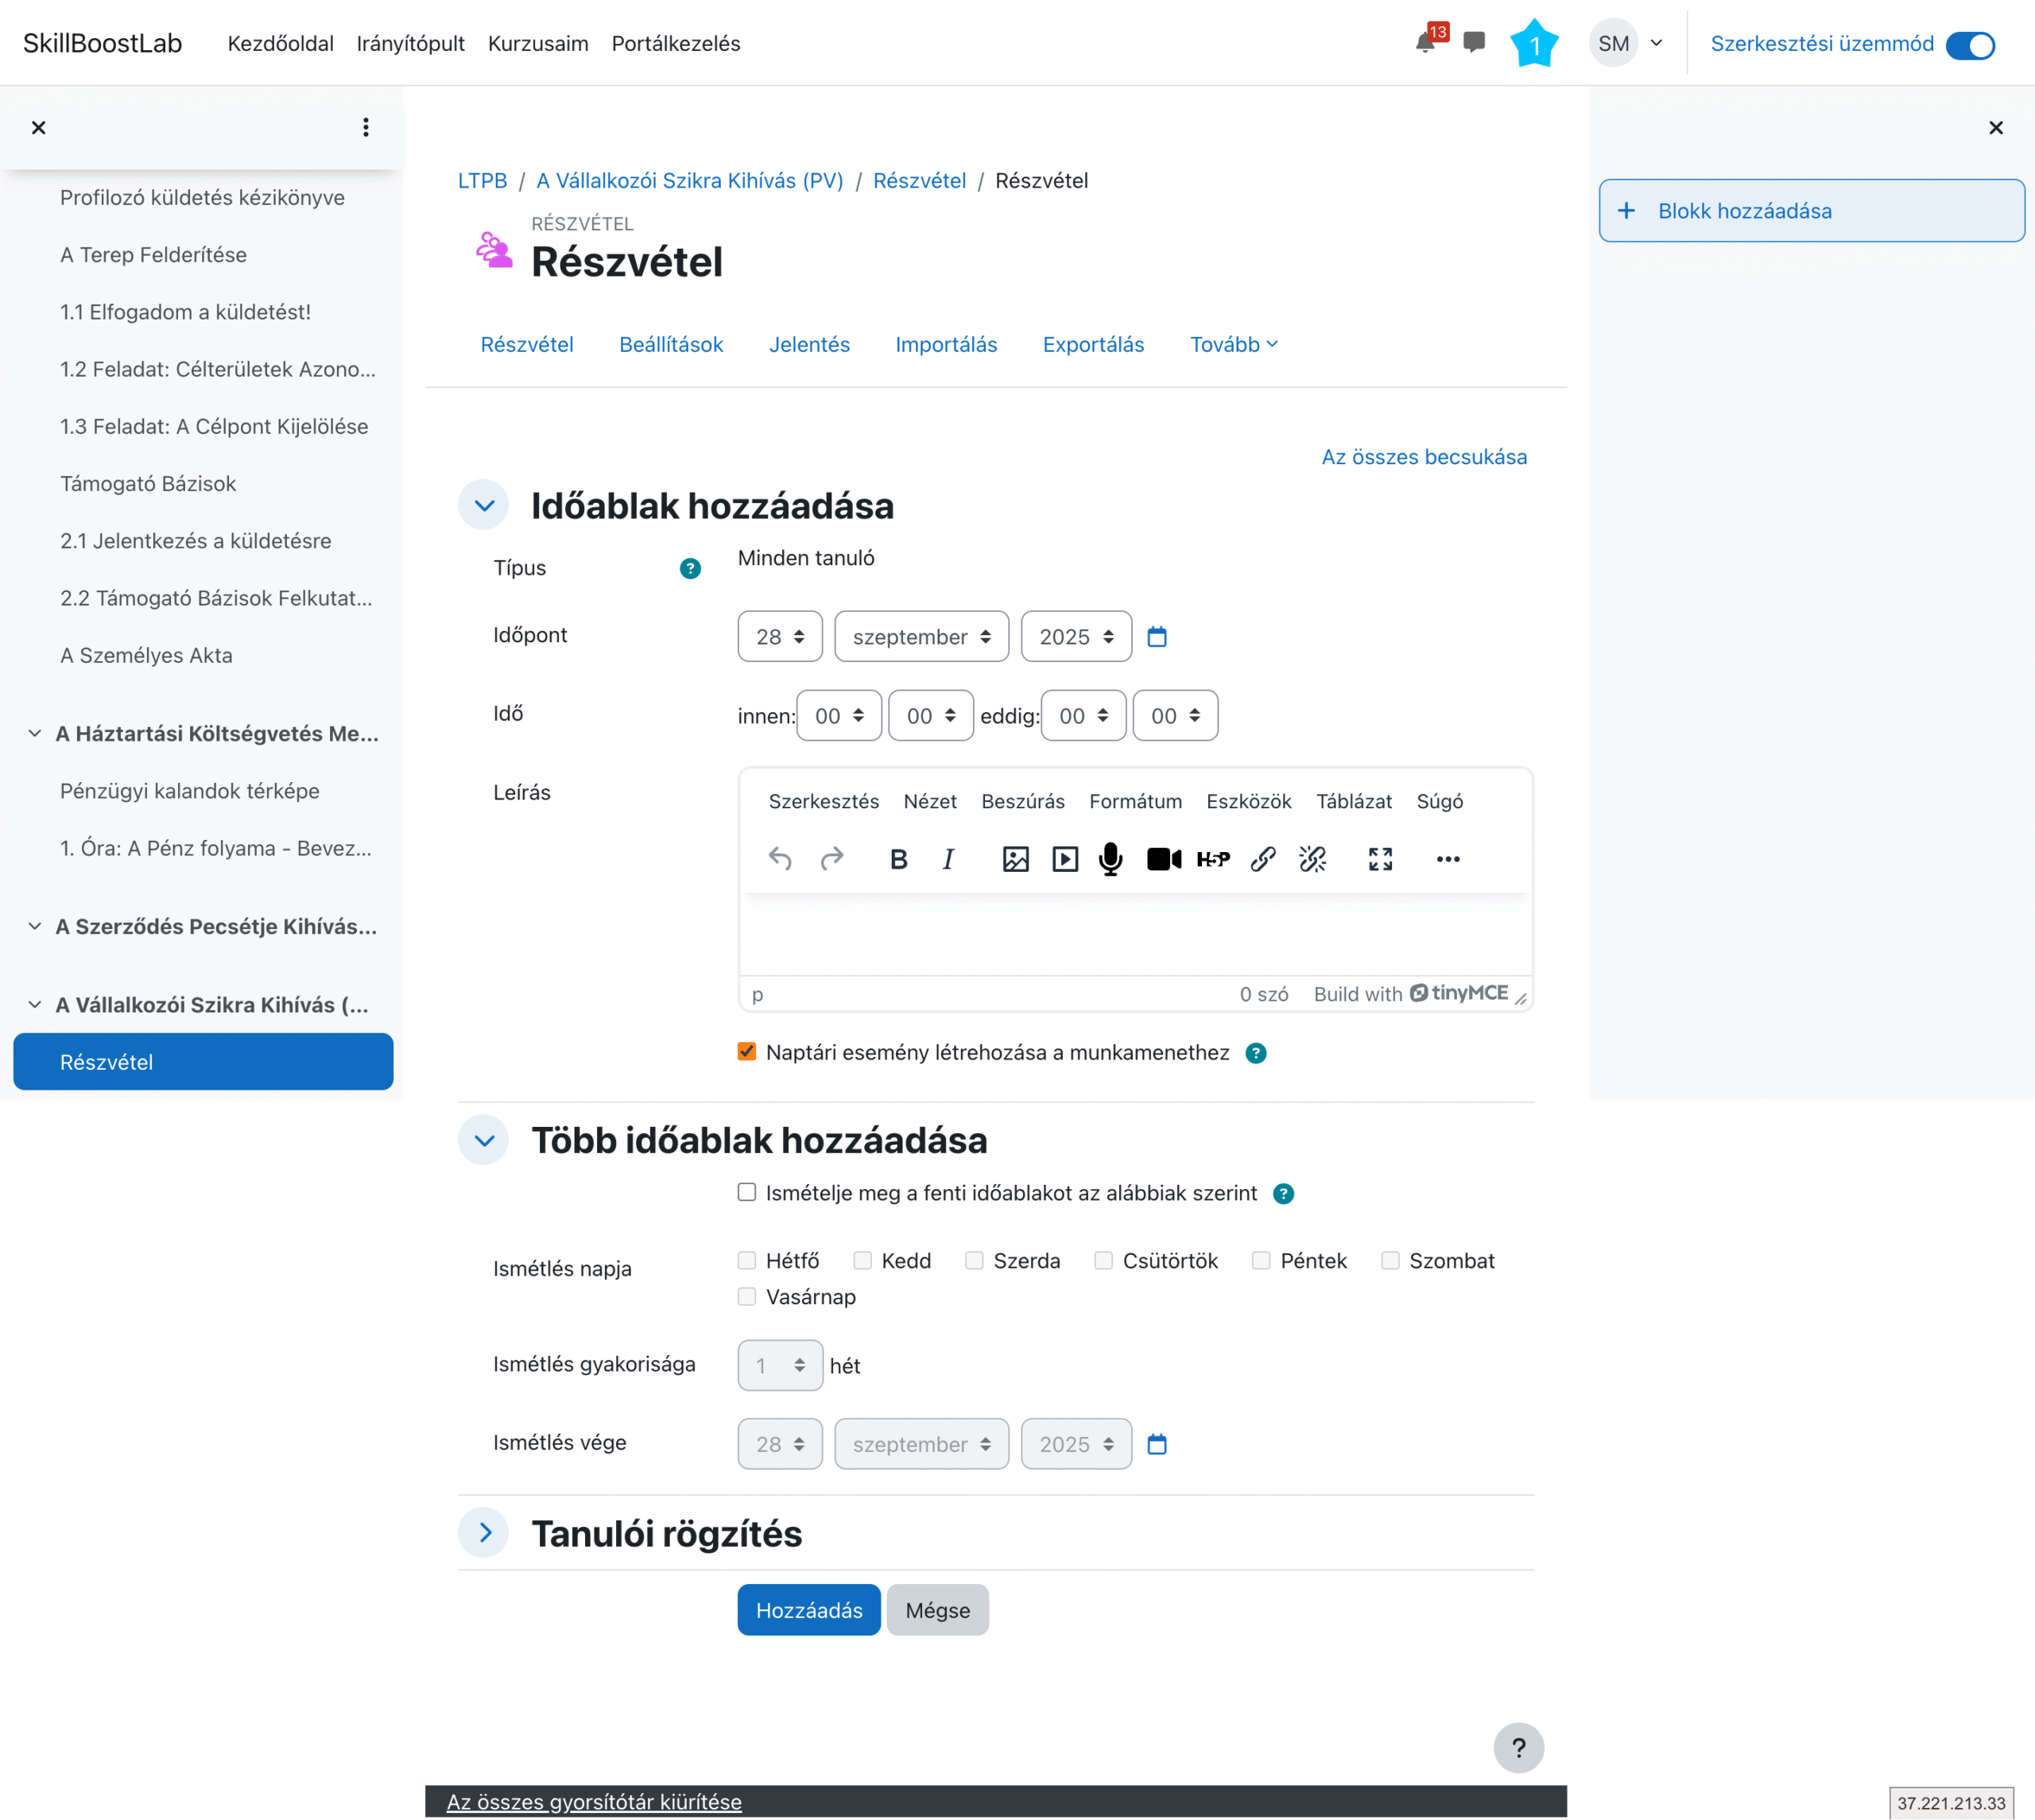Open the Tovább dropdown tab

pos(1233,345)
